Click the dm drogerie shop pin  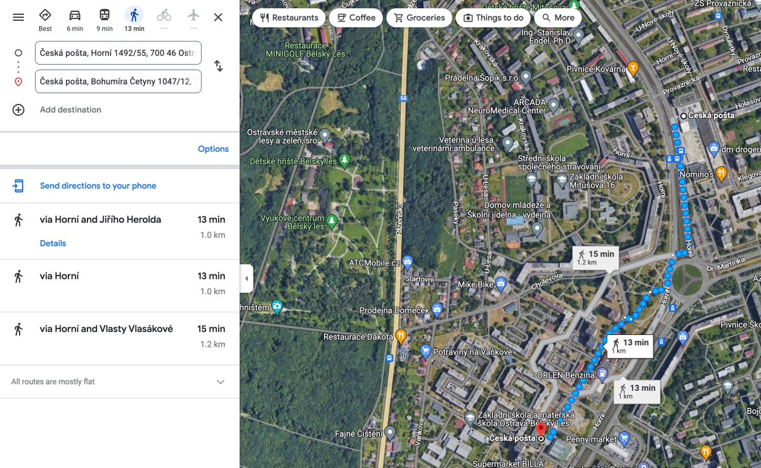click(713, 149)
